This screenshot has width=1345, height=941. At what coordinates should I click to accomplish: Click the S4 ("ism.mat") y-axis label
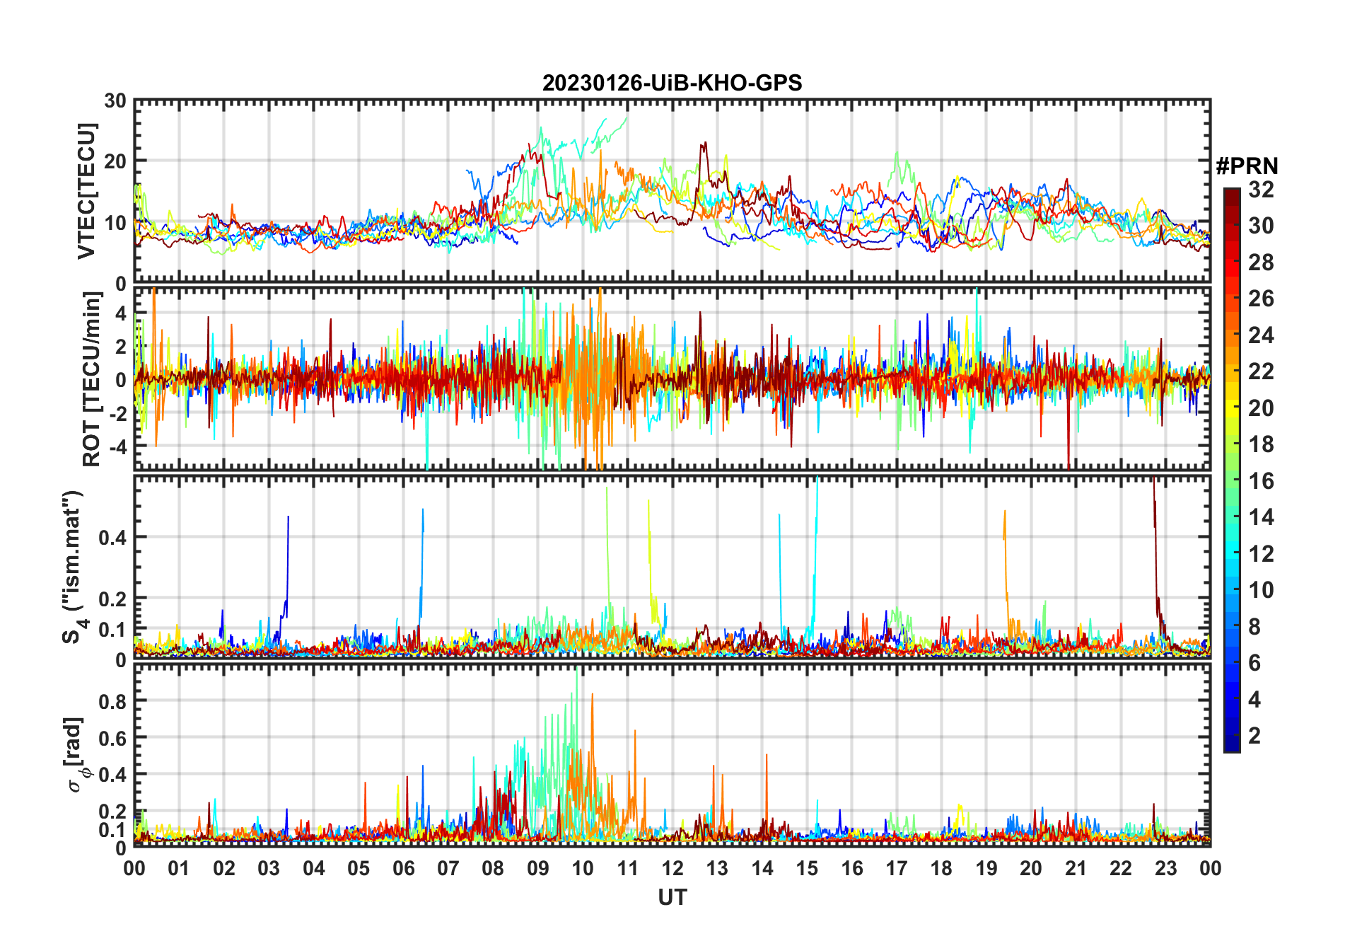[x=74, y=567]
